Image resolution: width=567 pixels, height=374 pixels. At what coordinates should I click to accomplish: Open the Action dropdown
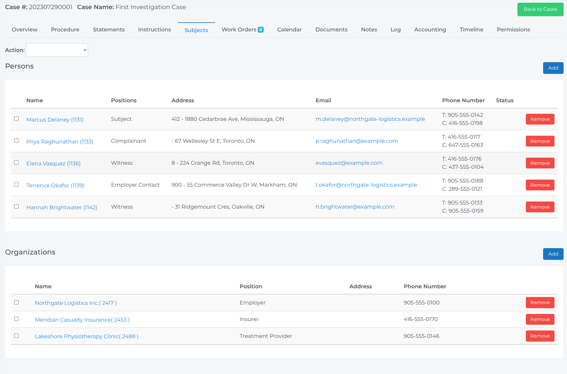click(x=57, y=50)
